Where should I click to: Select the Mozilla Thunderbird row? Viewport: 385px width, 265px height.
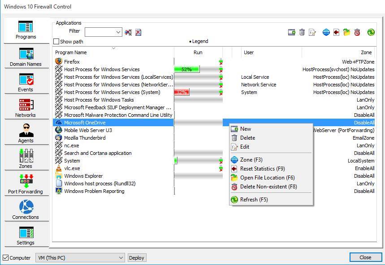point(84,138)
